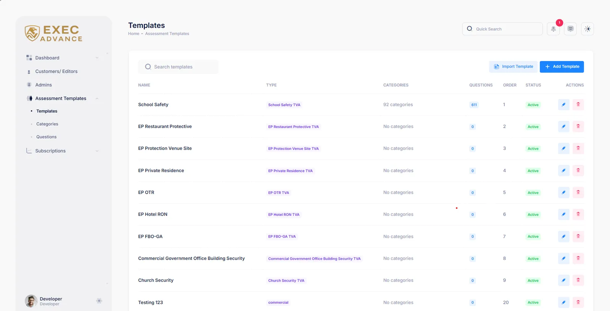Delete the EP Hotel RON template
This screenshot has height=311, width=610.
click(x=578, y=214)
